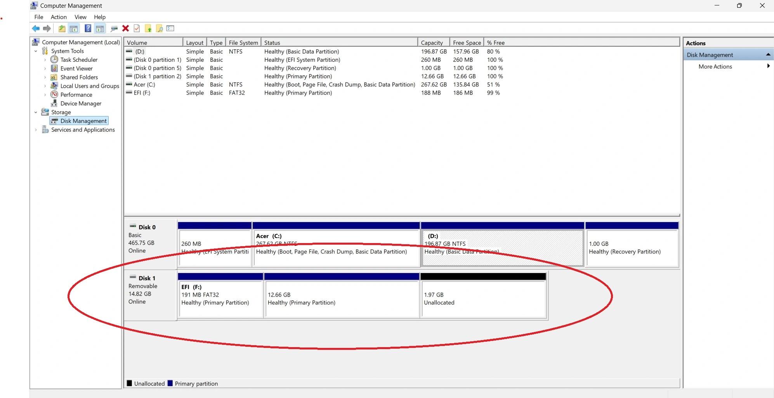
Task: Select the Disk 1 Removable label box
Action: (x=151, y=295)
